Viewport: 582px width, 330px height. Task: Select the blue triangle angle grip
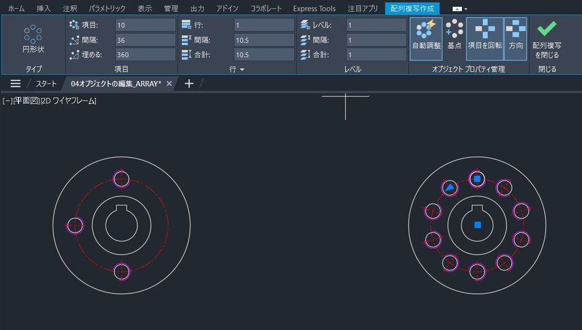tap(450, 187)
